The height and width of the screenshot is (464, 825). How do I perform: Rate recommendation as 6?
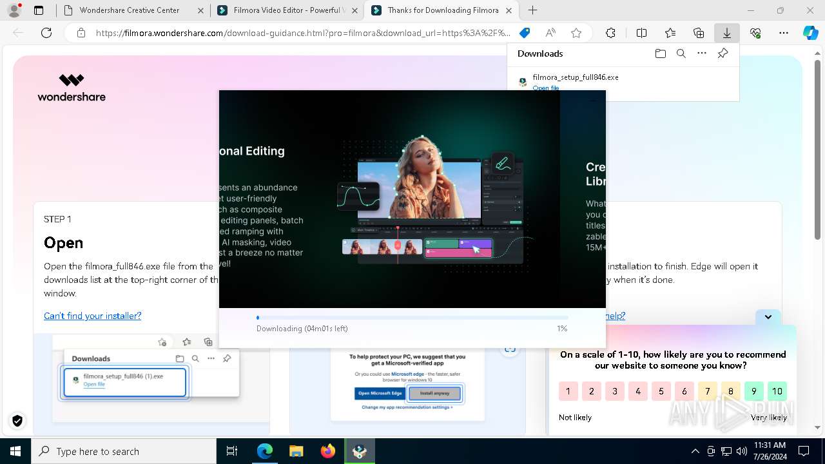pyautogui.click(x=684, y=391)
